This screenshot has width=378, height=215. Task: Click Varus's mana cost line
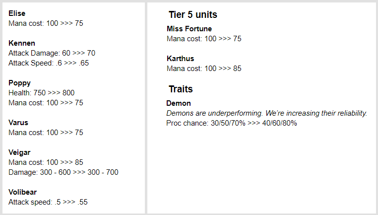pos(46,133)
